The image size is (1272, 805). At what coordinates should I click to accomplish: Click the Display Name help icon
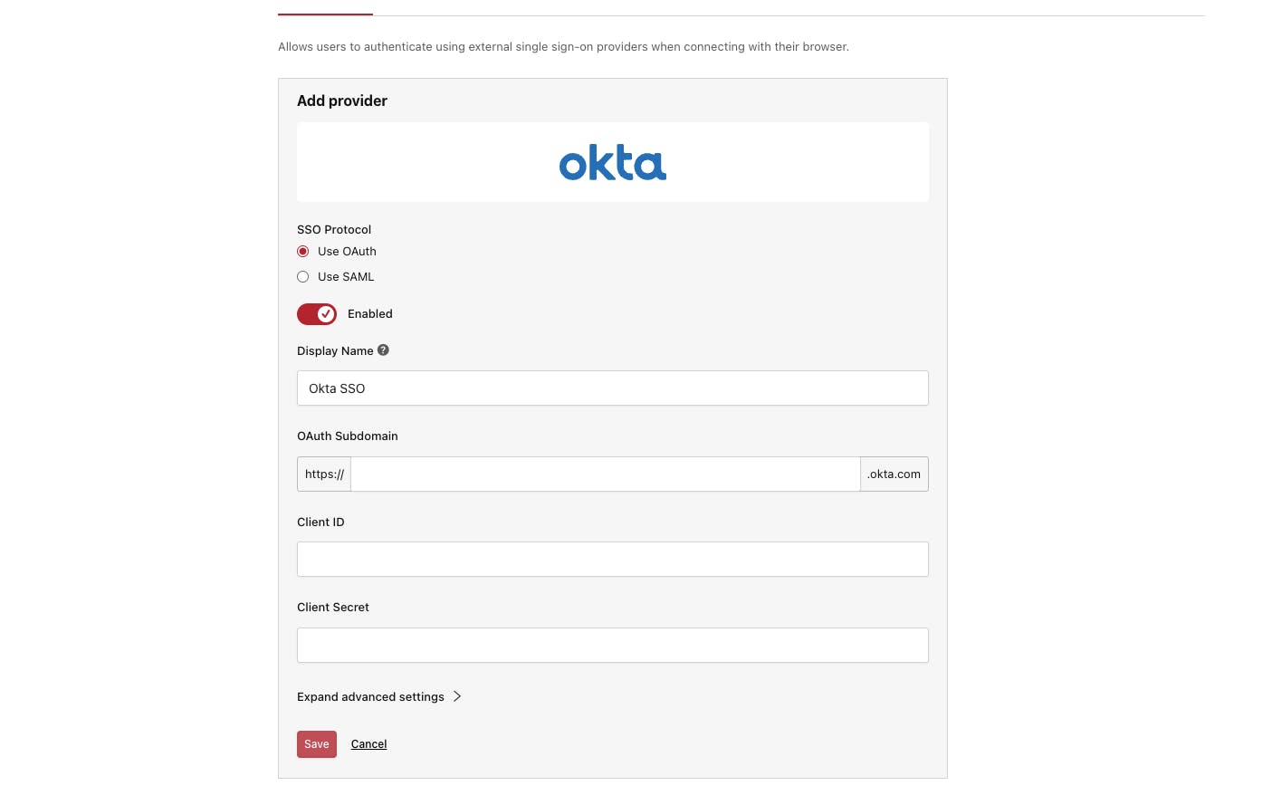point(383,350)
